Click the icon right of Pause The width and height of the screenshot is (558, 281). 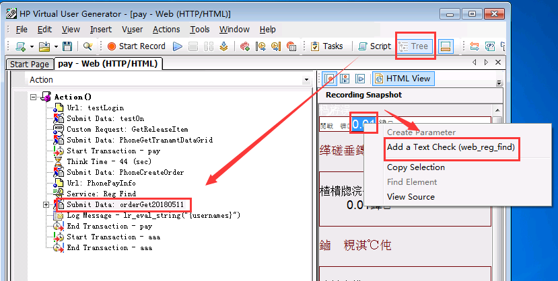[x=224, y=46]
